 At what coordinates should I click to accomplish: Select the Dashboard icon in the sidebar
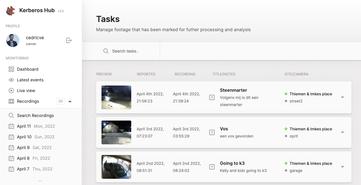click(12, 69)
